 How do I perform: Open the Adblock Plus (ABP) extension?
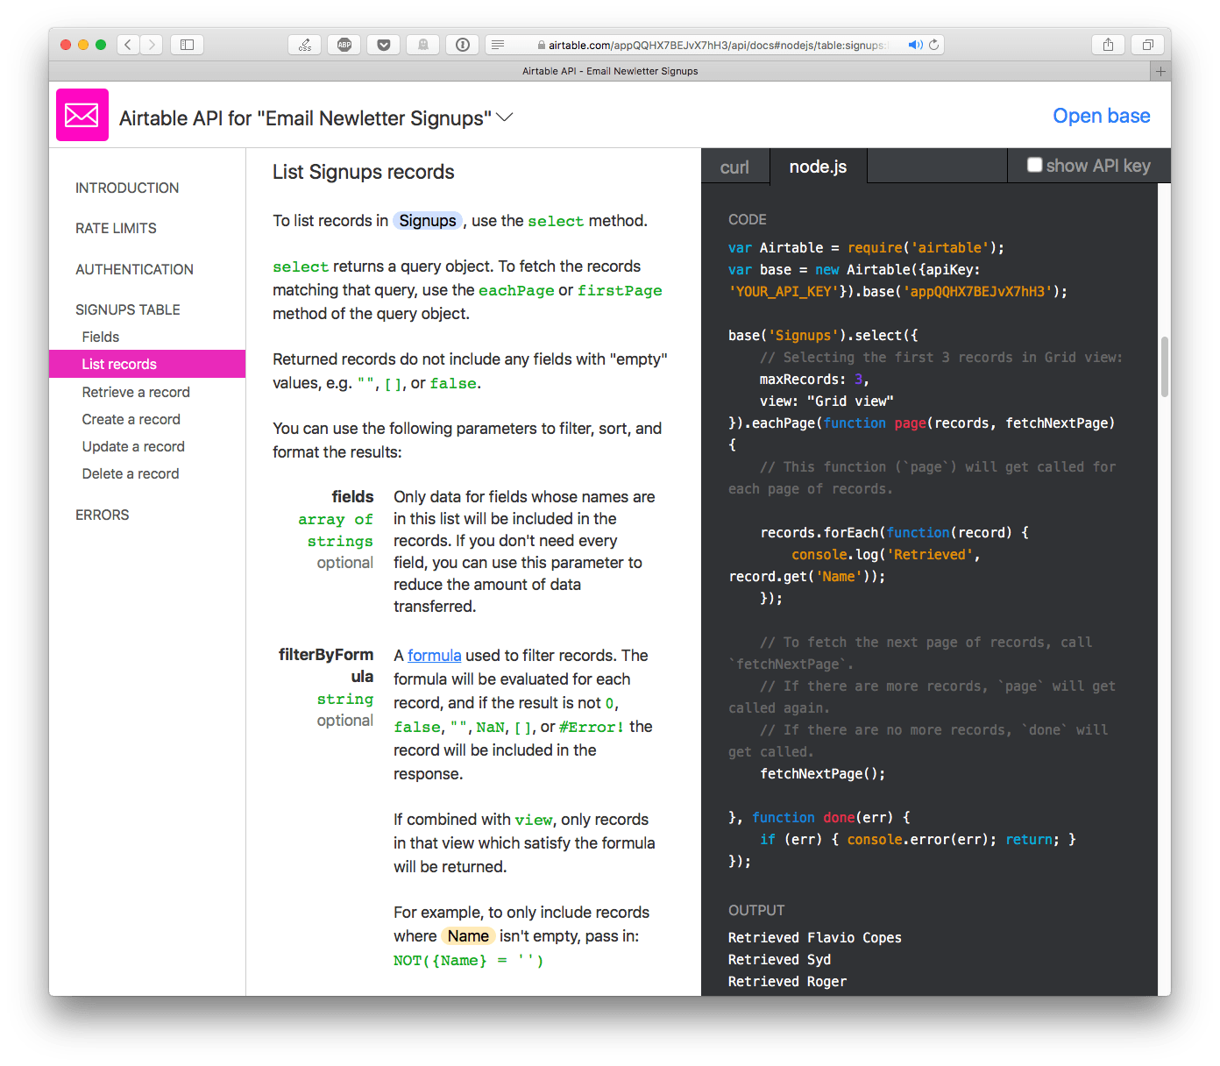pyautogui.click(x=344, y=45)
